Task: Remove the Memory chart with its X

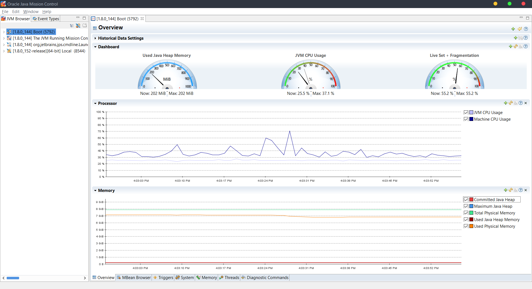Action: (x=526, y=190)
